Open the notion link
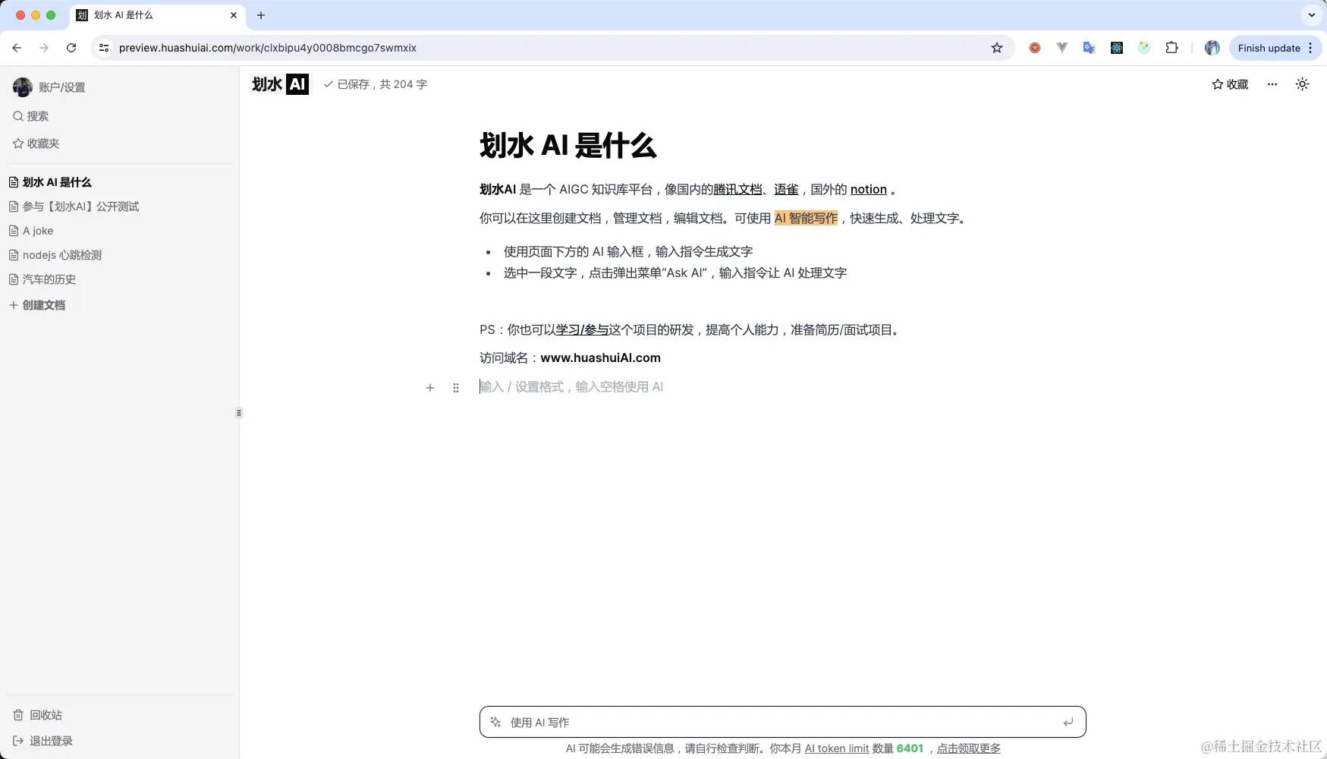This screenshot has width=1327, height=759. click(869, 190)
